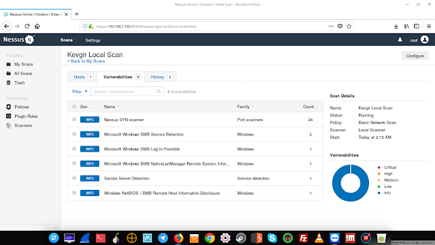Open the Filter dropdown
435x245 pixels.
click(80, 91)
